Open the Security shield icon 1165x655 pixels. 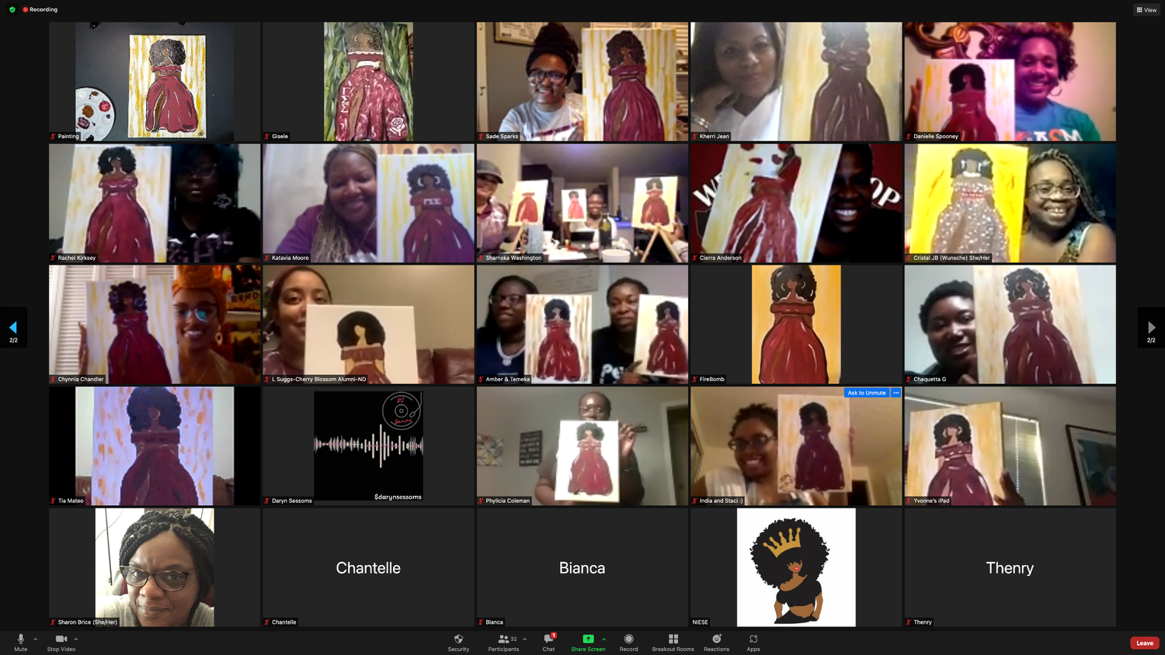[458, 639]
